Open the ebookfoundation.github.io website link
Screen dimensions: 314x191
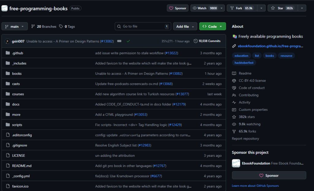[x=270, y=46]
